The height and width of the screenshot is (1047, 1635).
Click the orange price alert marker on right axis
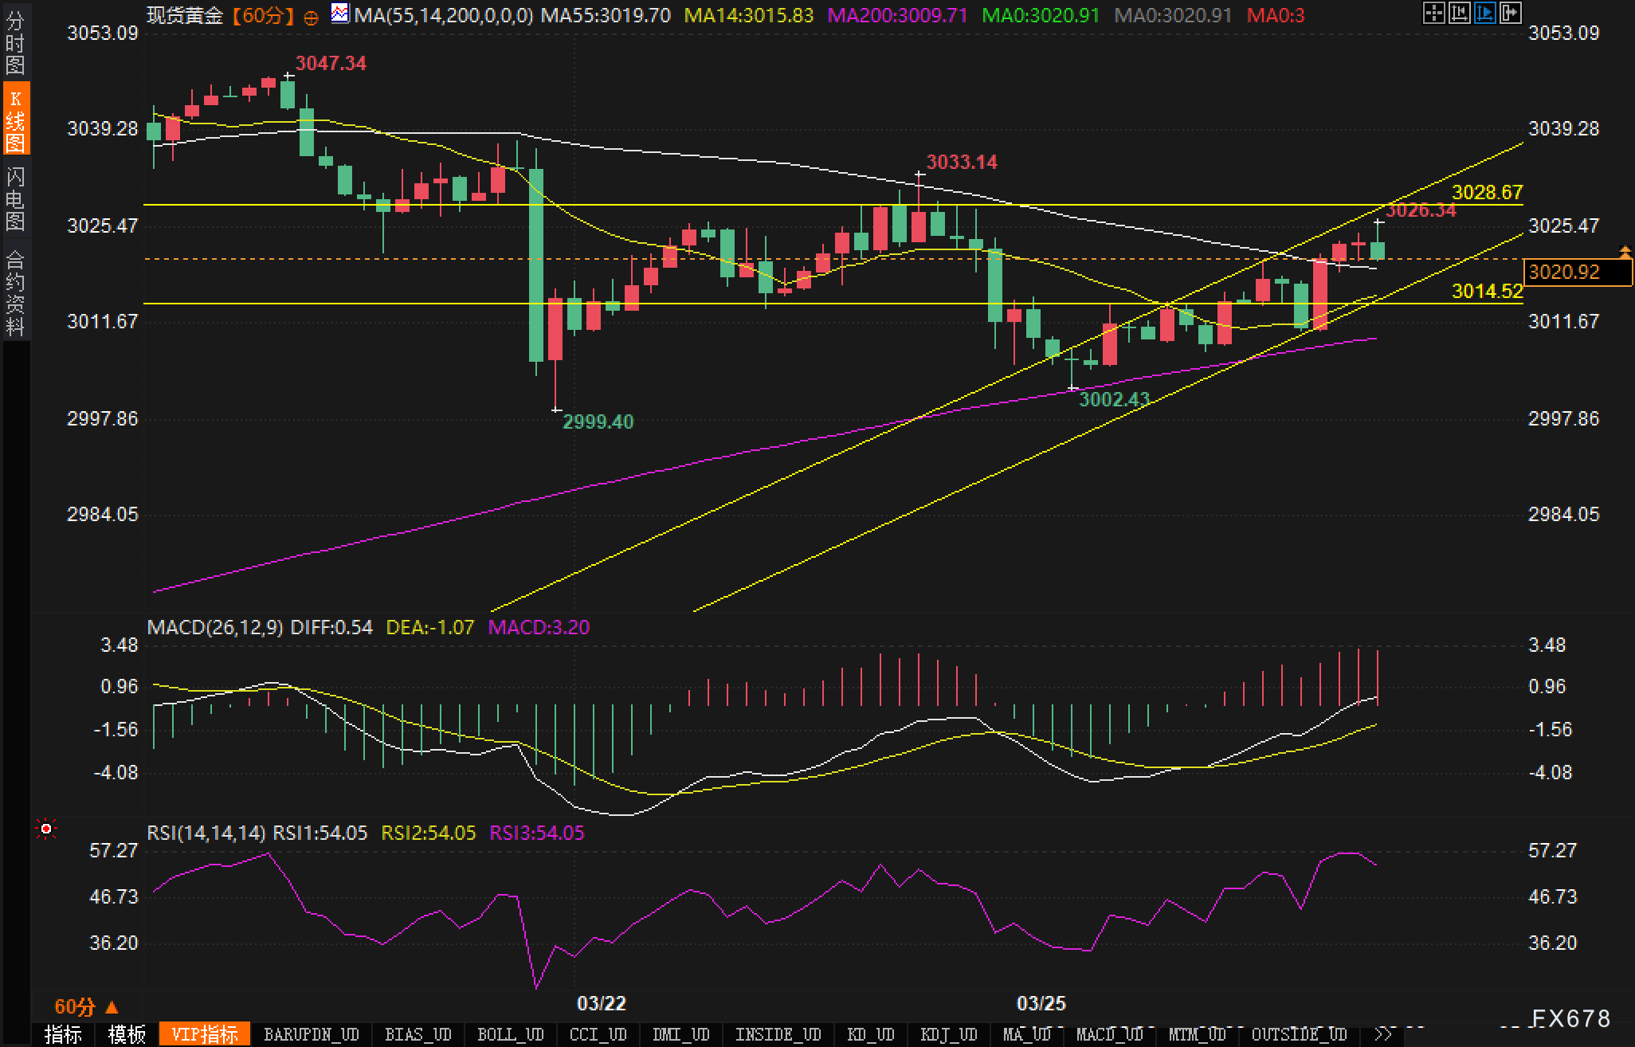coord(1625,253)
